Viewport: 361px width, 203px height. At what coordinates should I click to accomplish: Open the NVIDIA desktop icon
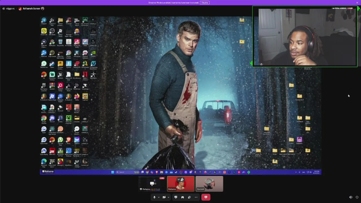93,54
